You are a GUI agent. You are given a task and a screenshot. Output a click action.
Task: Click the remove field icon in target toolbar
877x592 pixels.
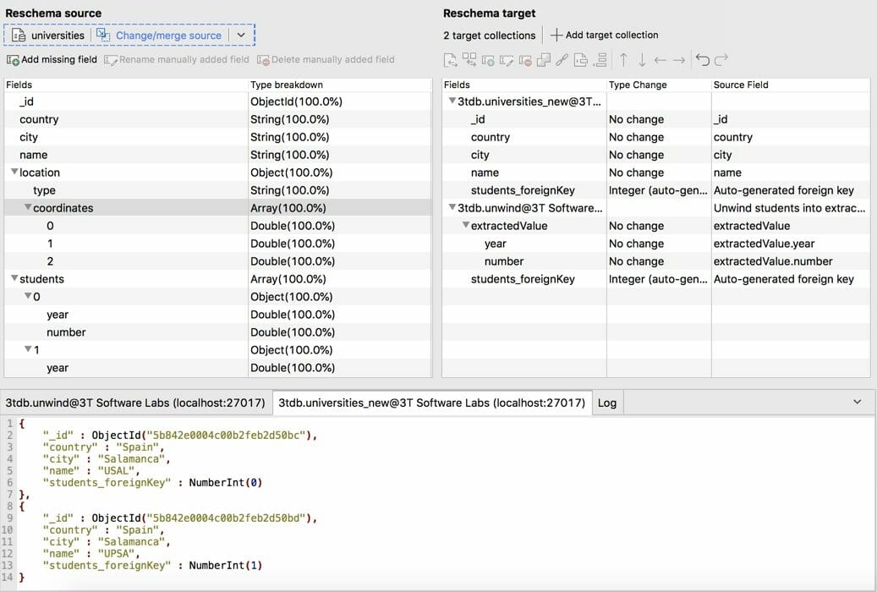point(525,60)
